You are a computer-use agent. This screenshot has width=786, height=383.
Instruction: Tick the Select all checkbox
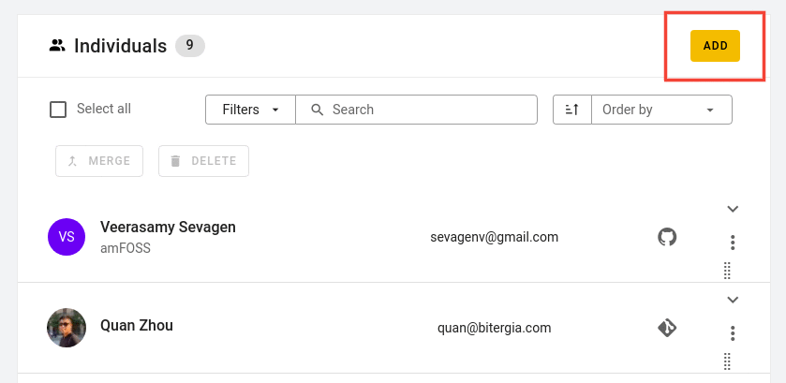click(x=58, y=110)
